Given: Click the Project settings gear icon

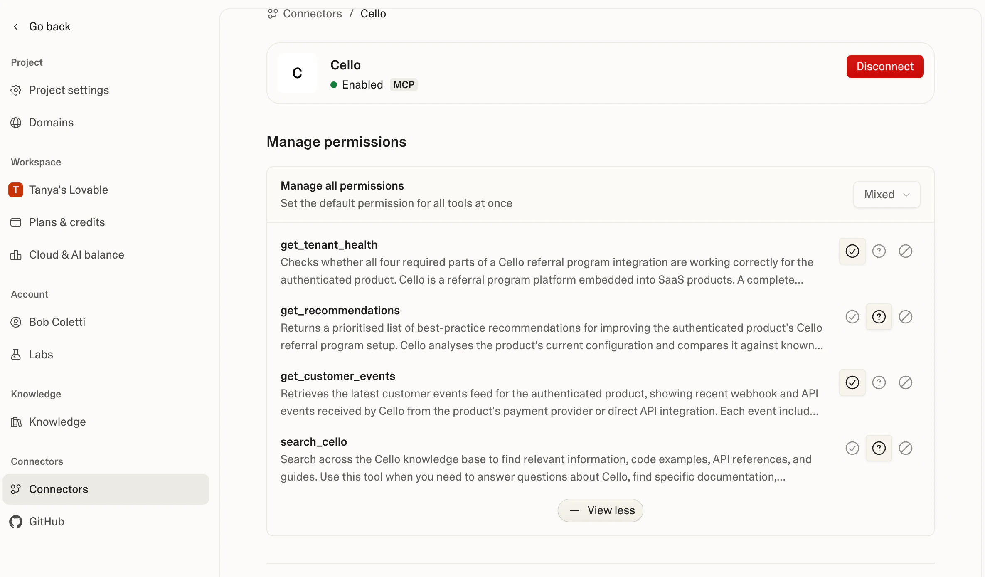Looking at the screenshot, I should pyautogui.click(x=16, y=90).
